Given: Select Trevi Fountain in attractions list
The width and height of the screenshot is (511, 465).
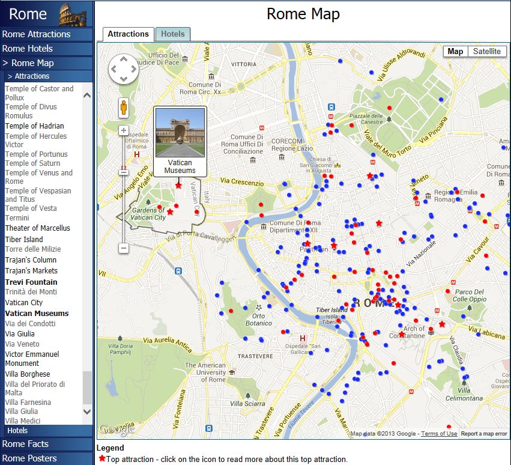Looking at the screenshot, I should (31, 282).
